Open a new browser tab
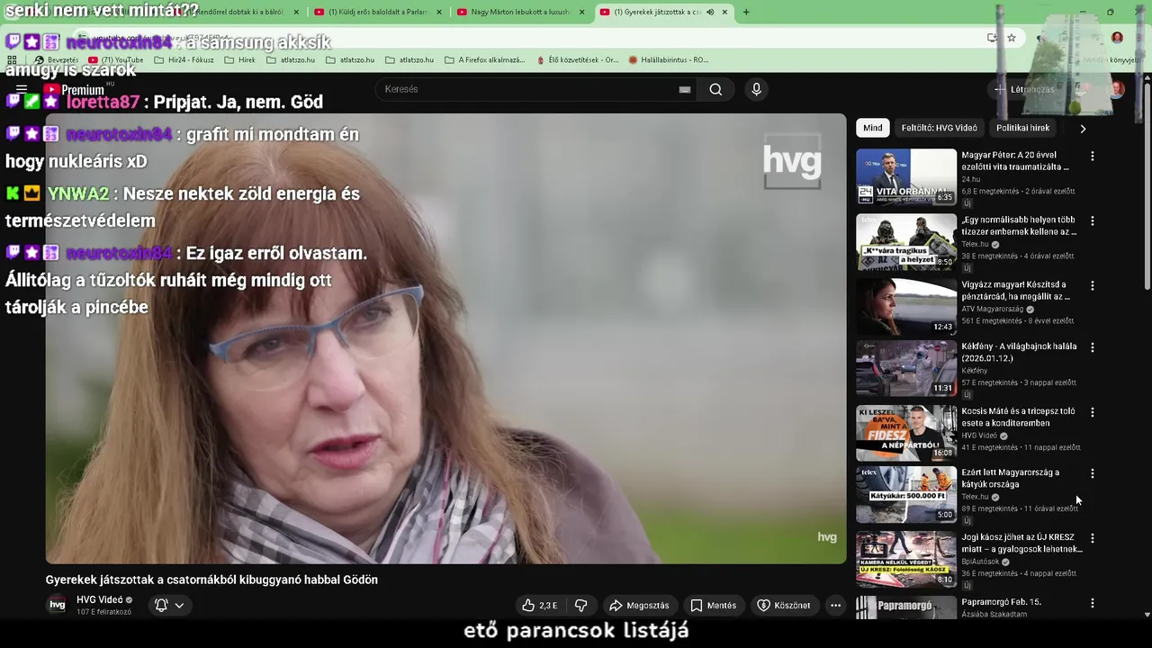This screenshot has width=1152, height=648. point(746,12)
